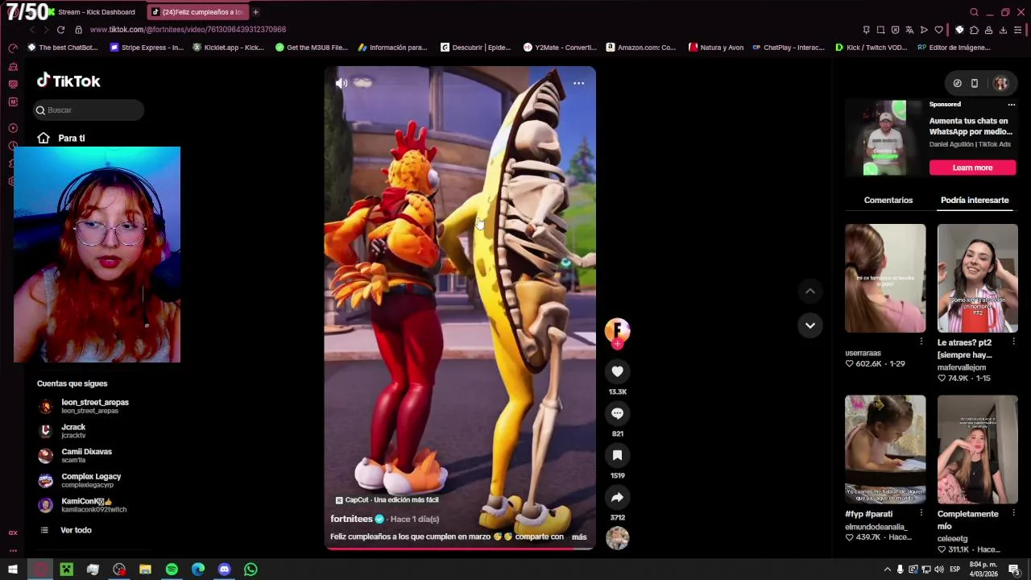The image size is (1031, 580).
Task: Open the Windows Start menu
Action: click(x=13, y=570)
